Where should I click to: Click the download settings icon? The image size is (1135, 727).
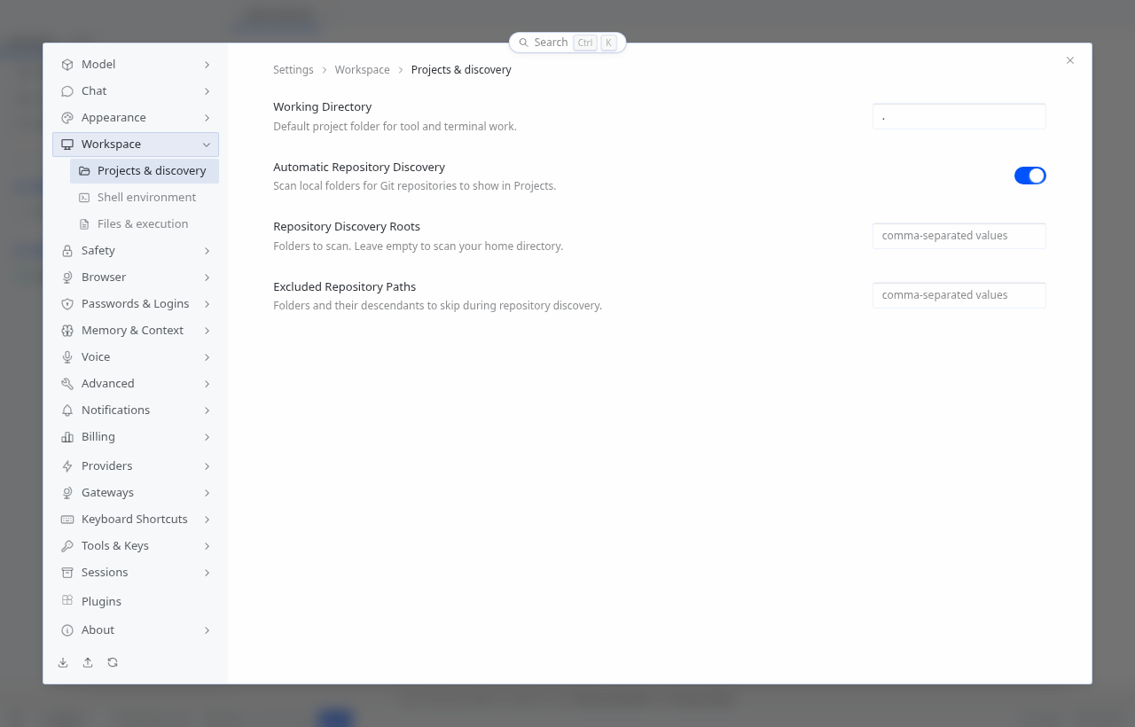coord(63,662)
